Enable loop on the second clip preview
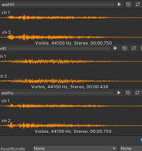Viewport: 142px width, 151px height. point(134,48)
